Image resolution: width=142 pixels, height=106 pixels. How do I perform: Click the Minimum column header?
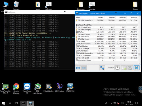(110, 17)
